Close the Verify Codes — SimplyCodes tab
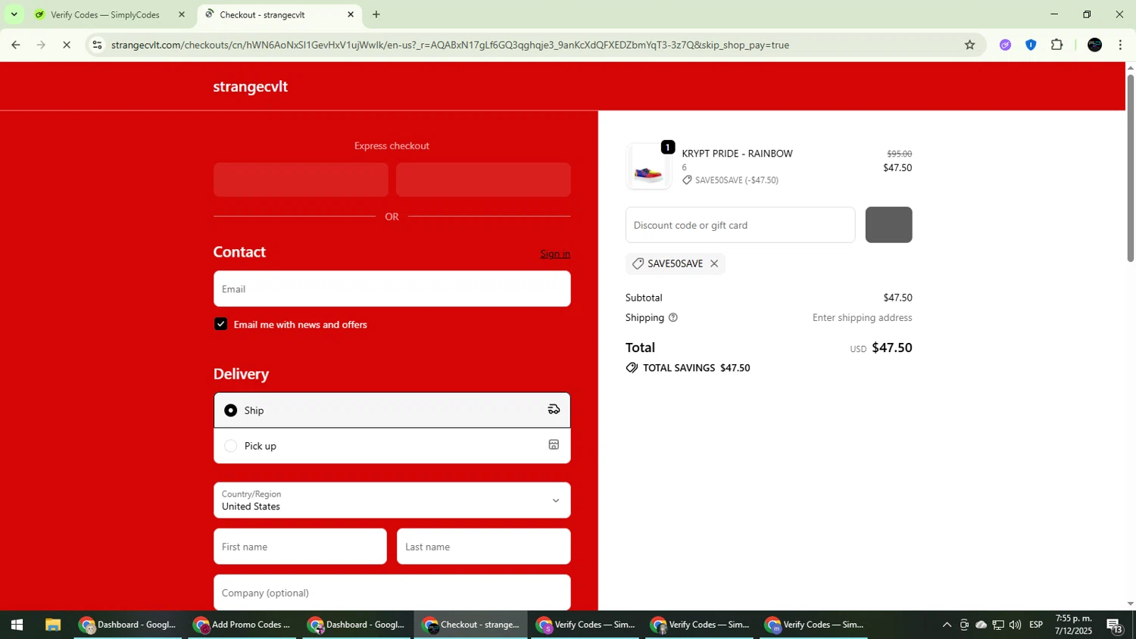The height and width of the screenshot is (639, 1136). click(181, 14)
